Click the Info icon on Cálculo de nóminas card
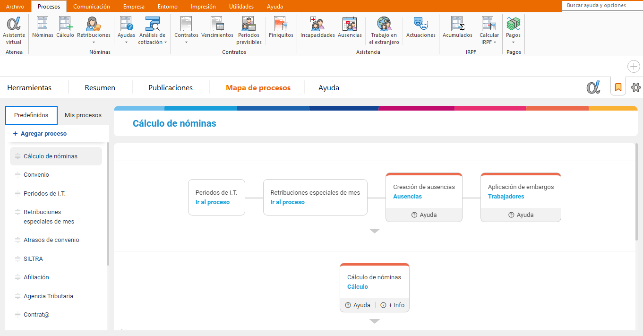The width and height of the screenshot is (643, 336). point(383,305)
